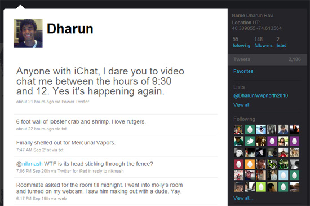Open the framed black-and-white picture avatar

(272, 129)
